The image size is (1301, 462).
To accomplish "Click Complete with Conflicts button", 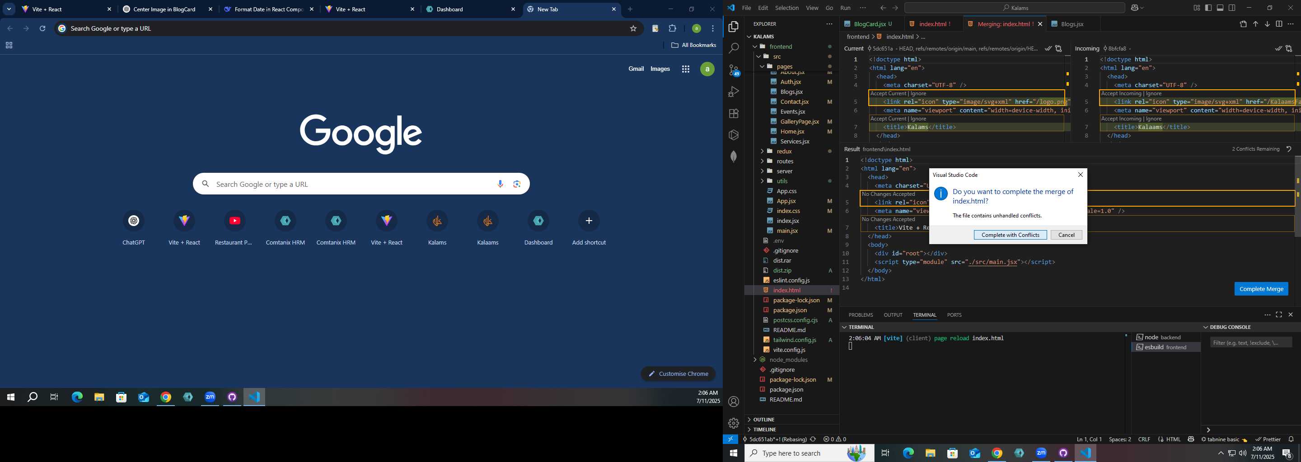I will coord(1010,235).
